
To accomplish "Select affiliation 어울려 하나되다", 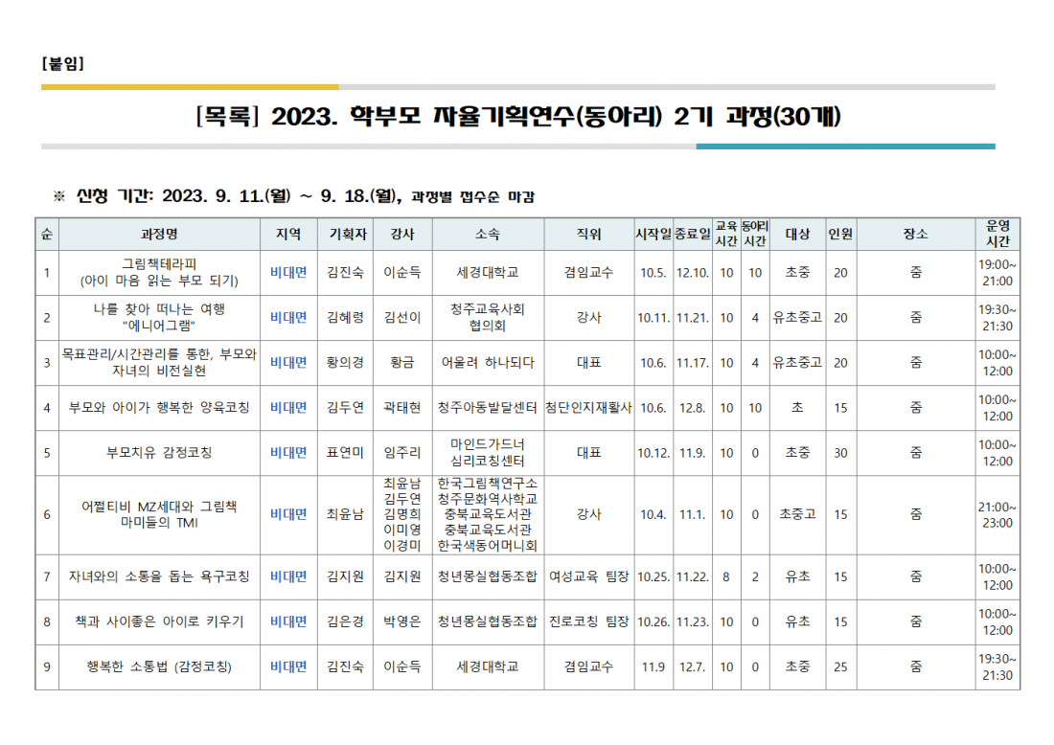I will tap(488, 363).
